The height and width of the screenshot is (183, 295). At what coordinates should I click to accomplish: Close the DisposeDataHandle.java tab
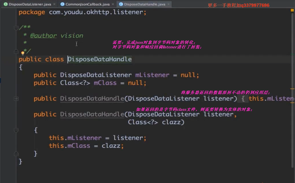click(169, 4)
